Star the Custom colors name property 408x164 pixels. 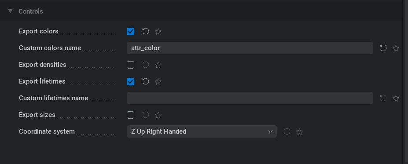pyautogui.click(x=396, y=48)
